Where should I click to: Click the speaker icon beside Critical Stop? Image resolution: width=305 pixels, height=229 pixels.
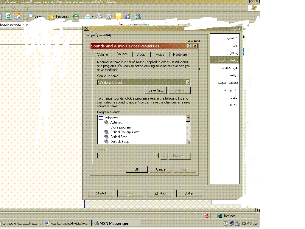pyautogui.click(x=107, y=137)
